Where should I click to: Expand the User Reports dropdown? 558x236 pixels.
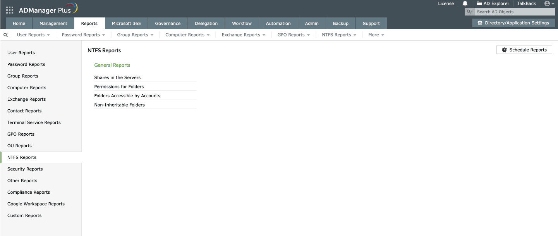(33, 34)
